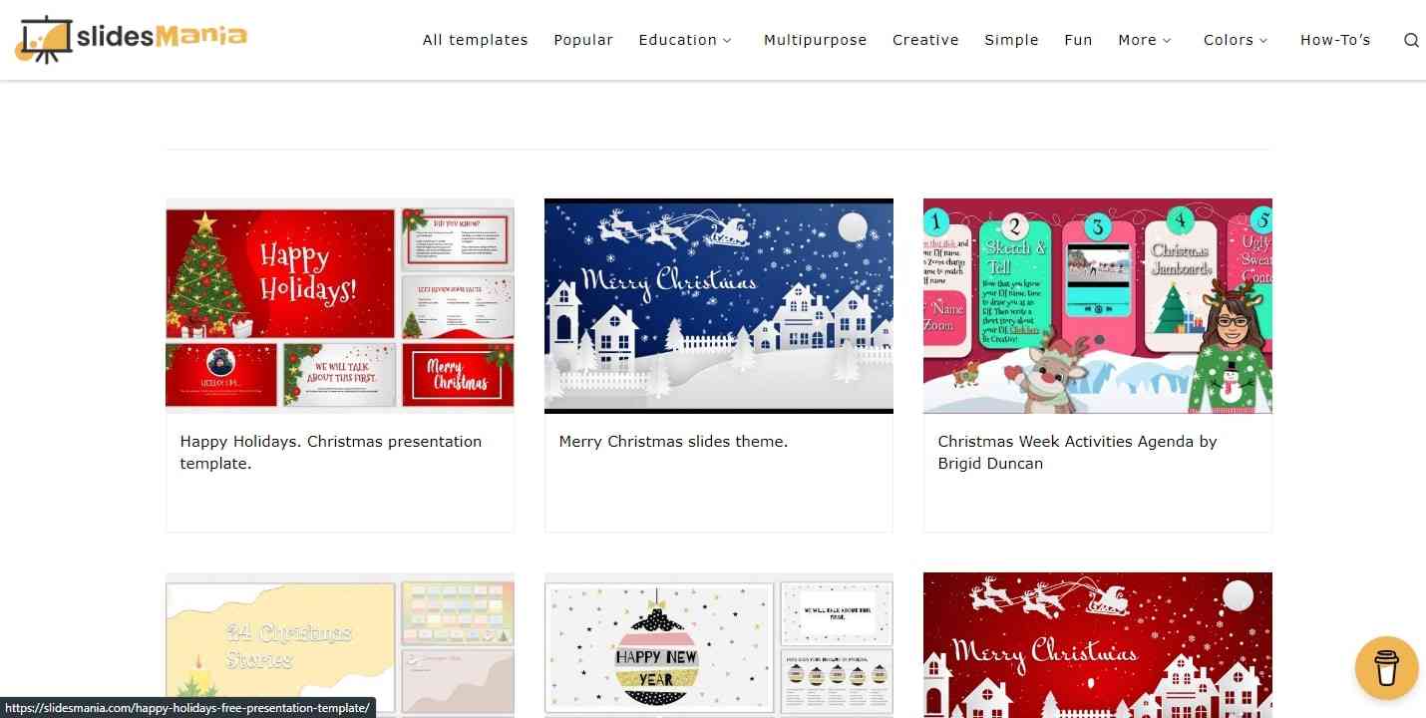Open the Simple templates category
The image size is (1426, 718).
click(x=1011, y=40)
